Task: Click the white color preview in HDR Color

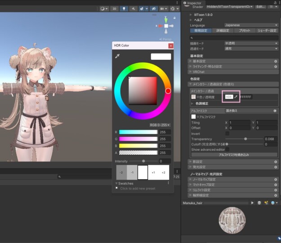Action: coord(161,57)
